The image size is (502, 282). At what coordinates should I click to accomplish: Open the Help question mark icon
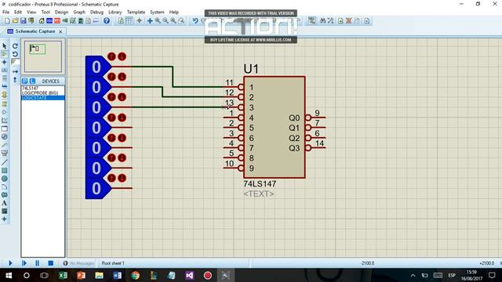click(107, 21)
